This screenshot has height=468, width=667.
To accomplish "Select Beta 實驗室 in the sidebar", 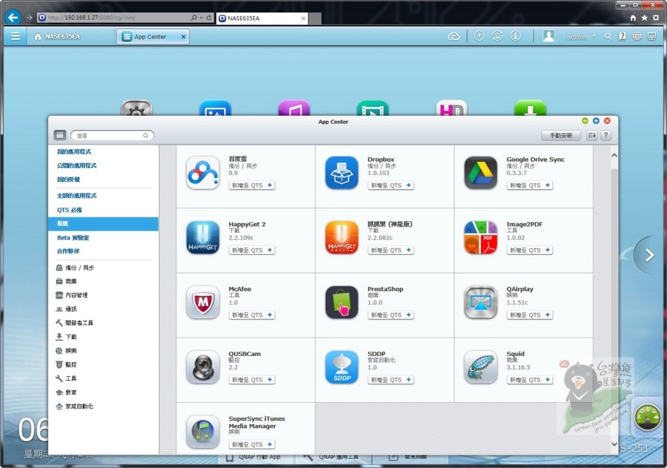I will click(x=73, y=238).
